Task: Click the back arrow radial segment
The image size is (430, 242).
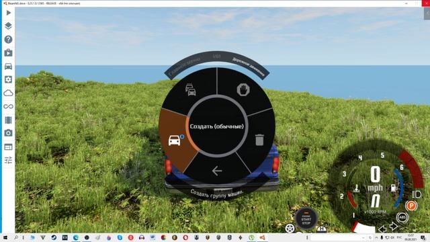Action: pos(217,171)
